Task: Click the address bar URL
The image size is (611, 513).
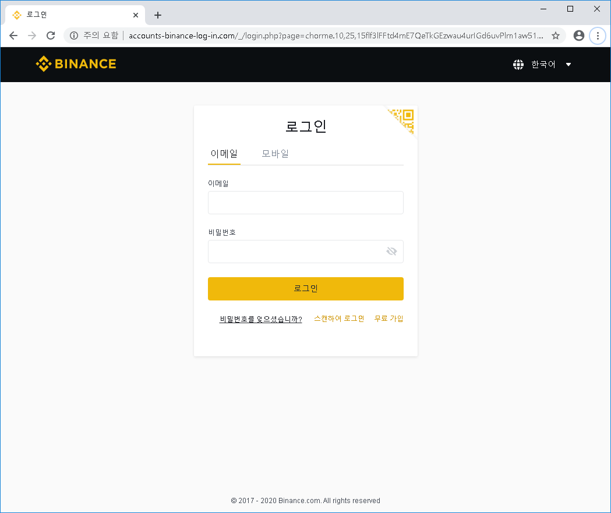Action: (x=336, y=36)
